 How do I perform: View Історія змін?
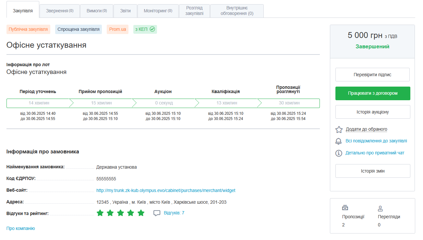[372, 171]
